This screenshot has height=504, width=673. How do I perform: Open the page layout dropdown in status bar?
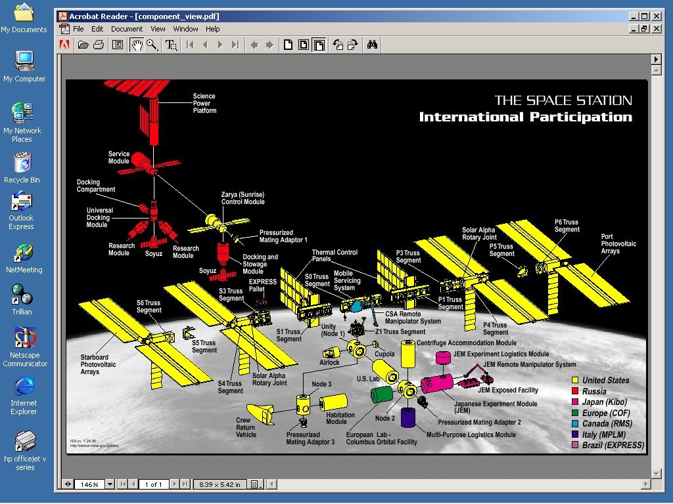coord(256,484)
